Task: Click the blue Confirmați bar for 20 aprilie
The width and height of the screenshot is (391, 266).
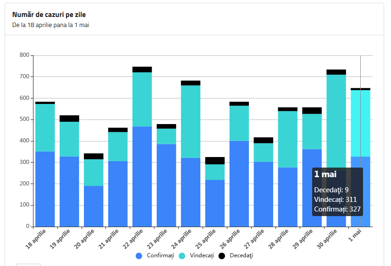Action: point(94,206)
